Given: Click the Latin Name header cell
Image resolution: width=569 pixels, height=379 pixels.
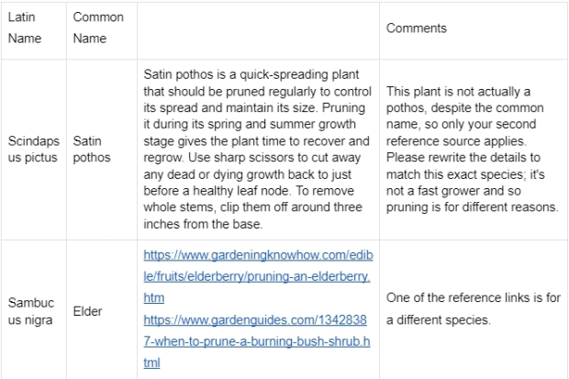Looking at the screenshot, I should (34, 30).
